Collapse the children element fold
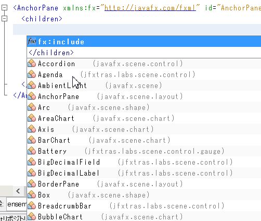This screenshot has width=261, height=221. [x=4, y=19]
